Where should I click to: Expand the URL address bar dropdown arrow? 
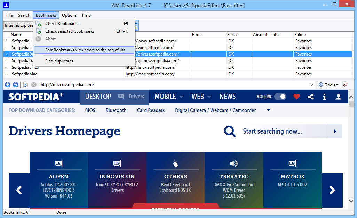point(312,85)
